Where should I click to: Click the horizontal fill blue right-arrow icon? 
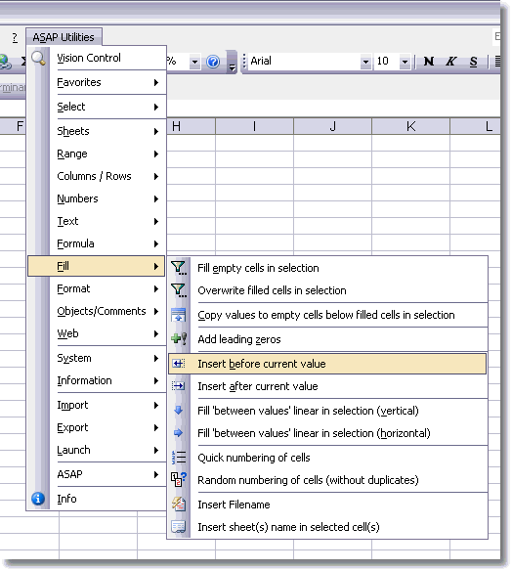[178, 433]
